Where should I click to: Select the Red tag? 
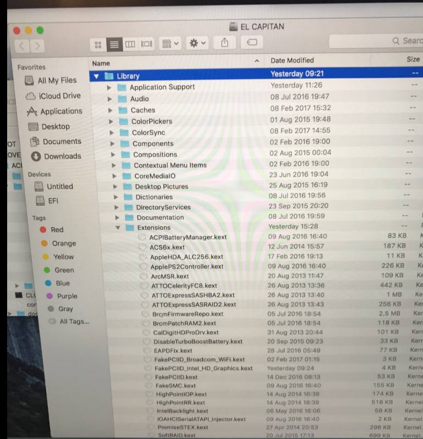pos(57,230)
